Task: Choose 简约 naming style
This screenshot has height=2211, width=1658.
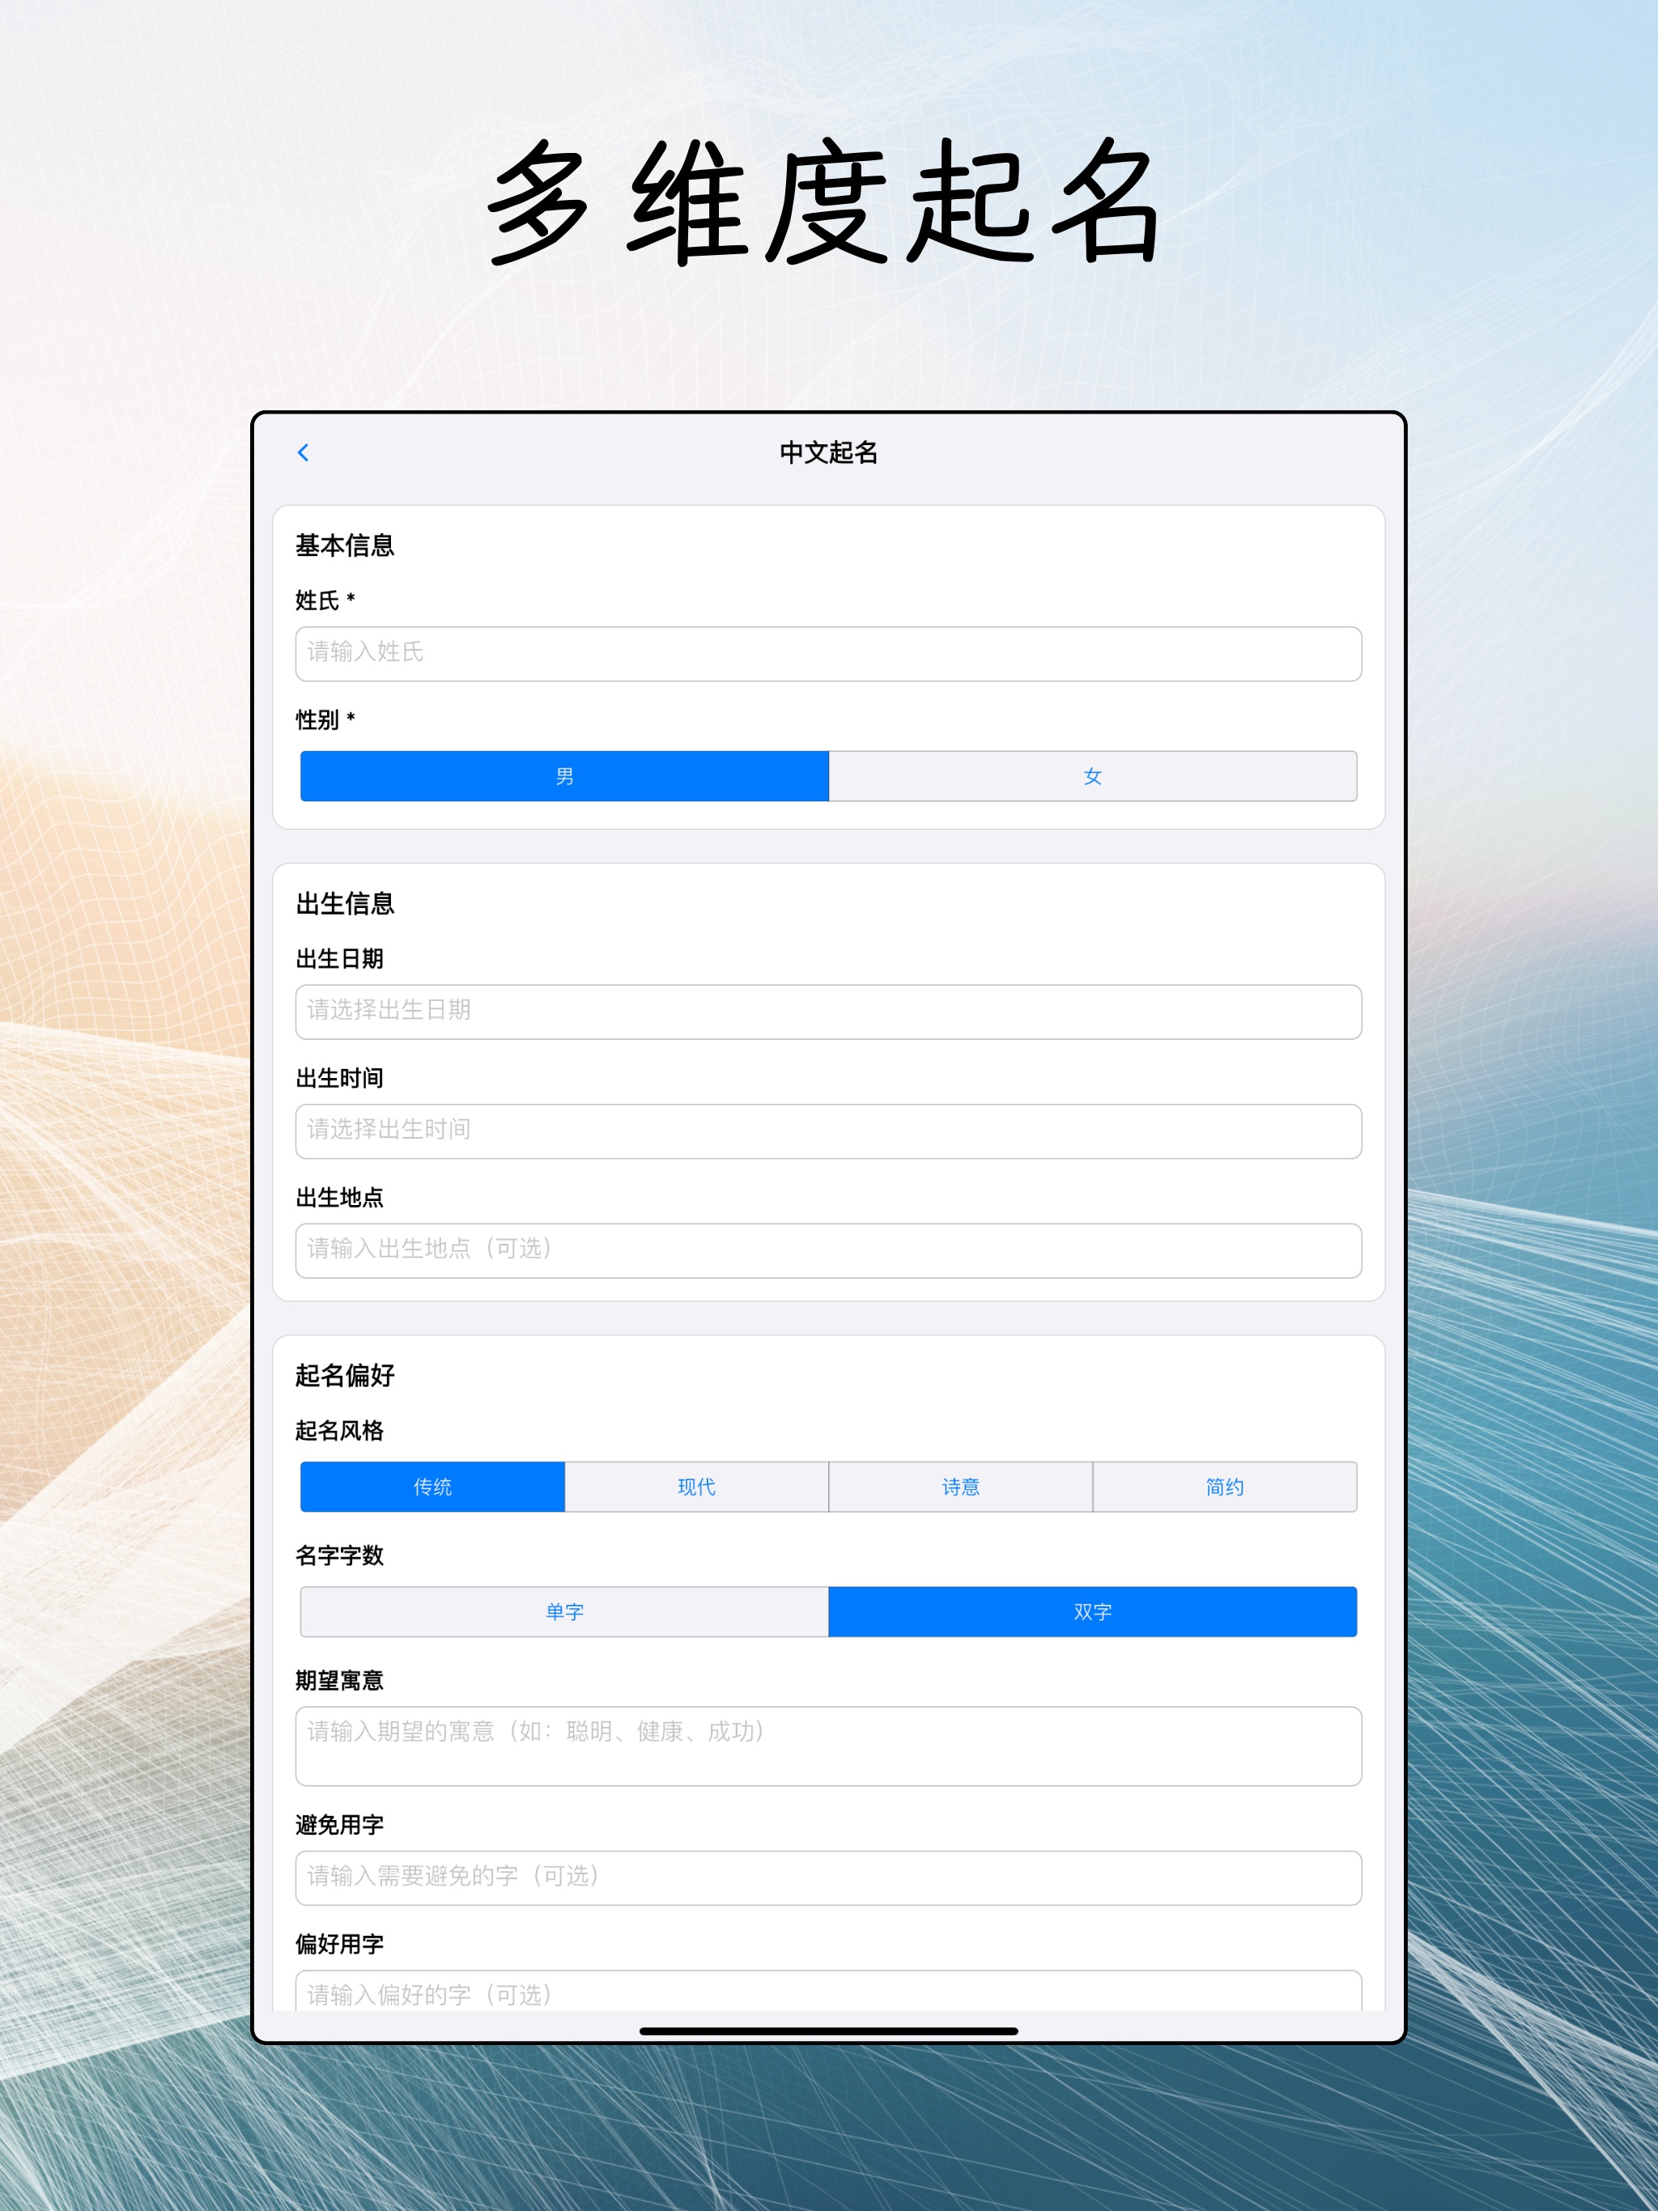Action: pos(1224,1487)
